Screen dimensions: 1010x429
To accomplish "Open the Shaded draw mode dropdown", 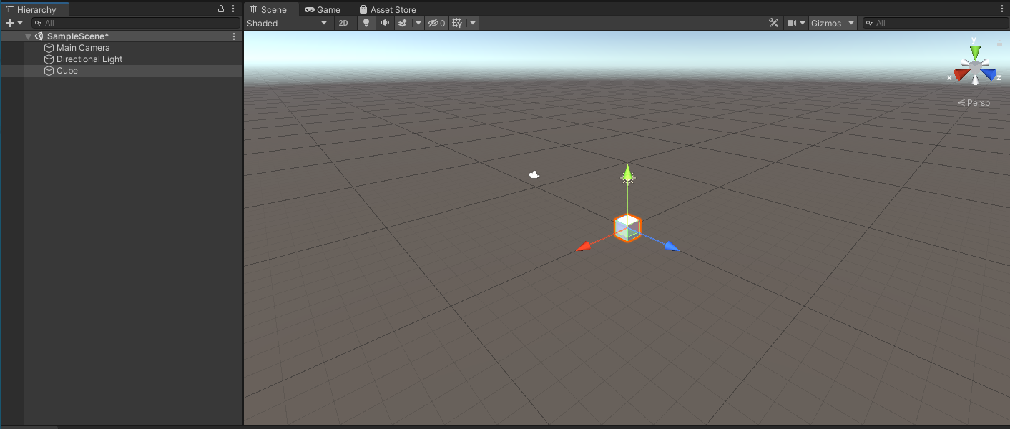I will [287, 23].
